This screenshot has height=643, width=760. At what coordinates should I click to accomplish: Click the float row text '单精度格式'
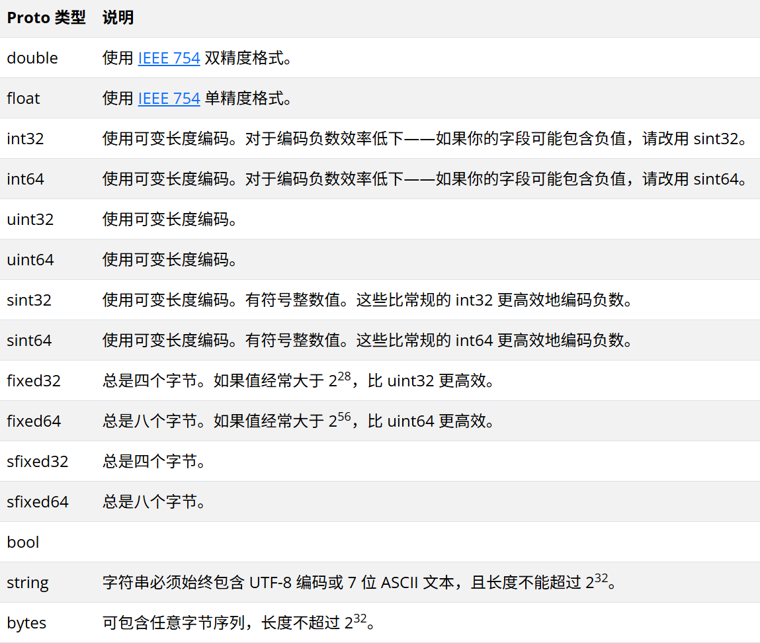click(x=244, y=99)
